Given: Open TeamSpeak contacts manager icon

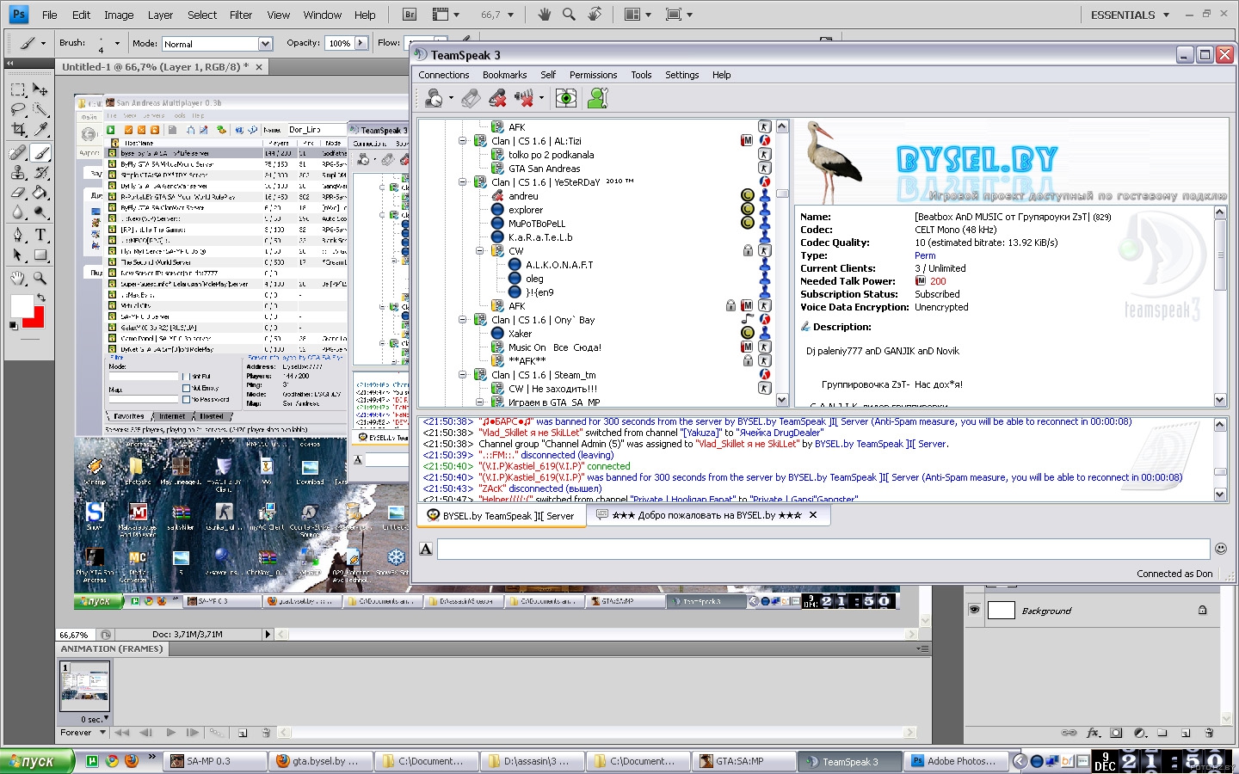Looking at the screenshot, I should point(598,99).
